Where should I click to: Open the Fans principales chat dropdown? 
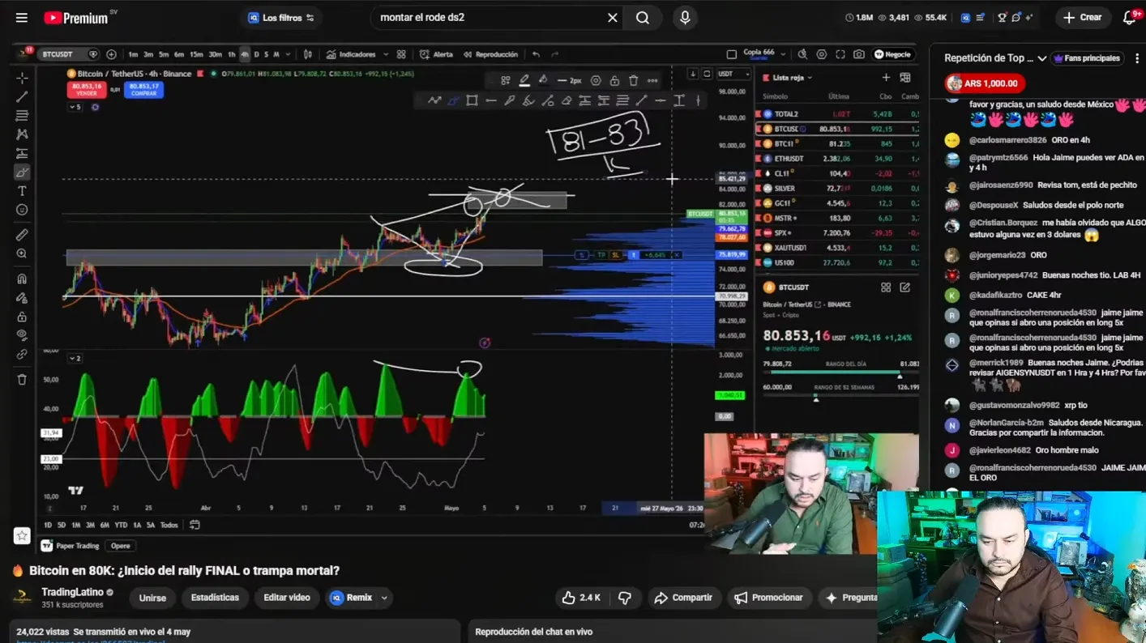1085,58
